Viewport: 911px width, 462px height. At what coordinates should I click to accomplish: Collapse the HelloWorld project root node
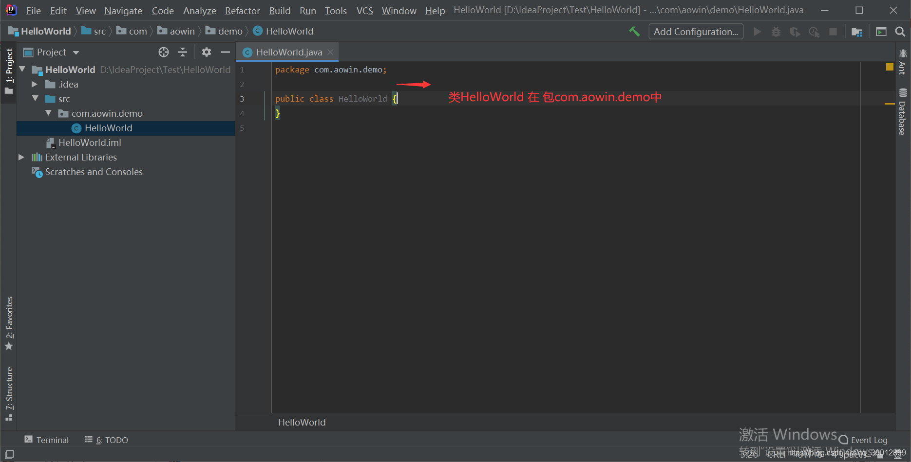(22, 70)
